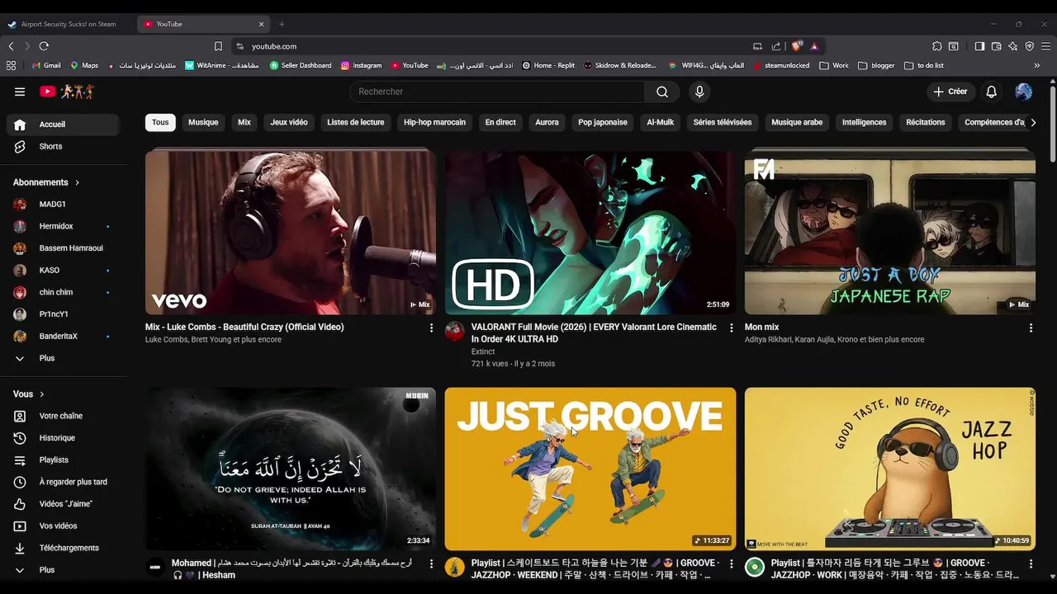Open browser main menu button

[1045, 46]
